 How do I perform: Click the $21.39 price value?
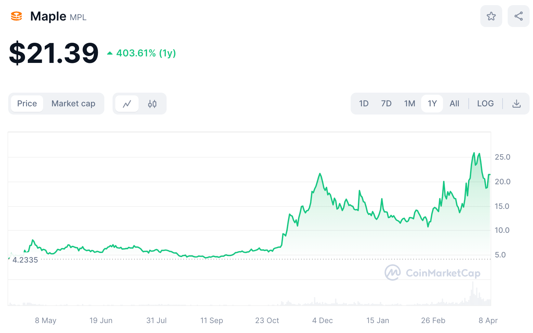[x=54, y=53]
